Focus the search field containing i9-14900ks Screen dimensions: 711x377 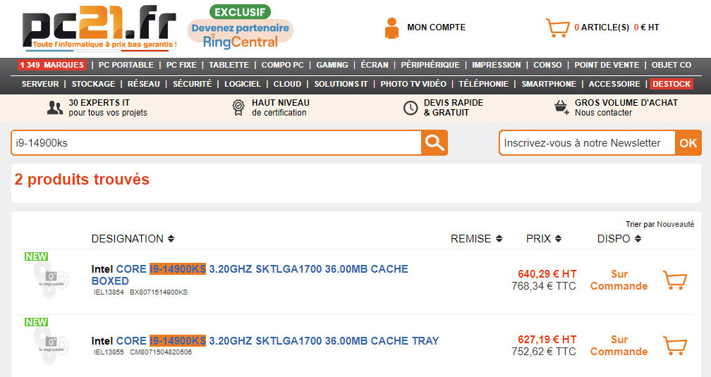tap(216, 143)
